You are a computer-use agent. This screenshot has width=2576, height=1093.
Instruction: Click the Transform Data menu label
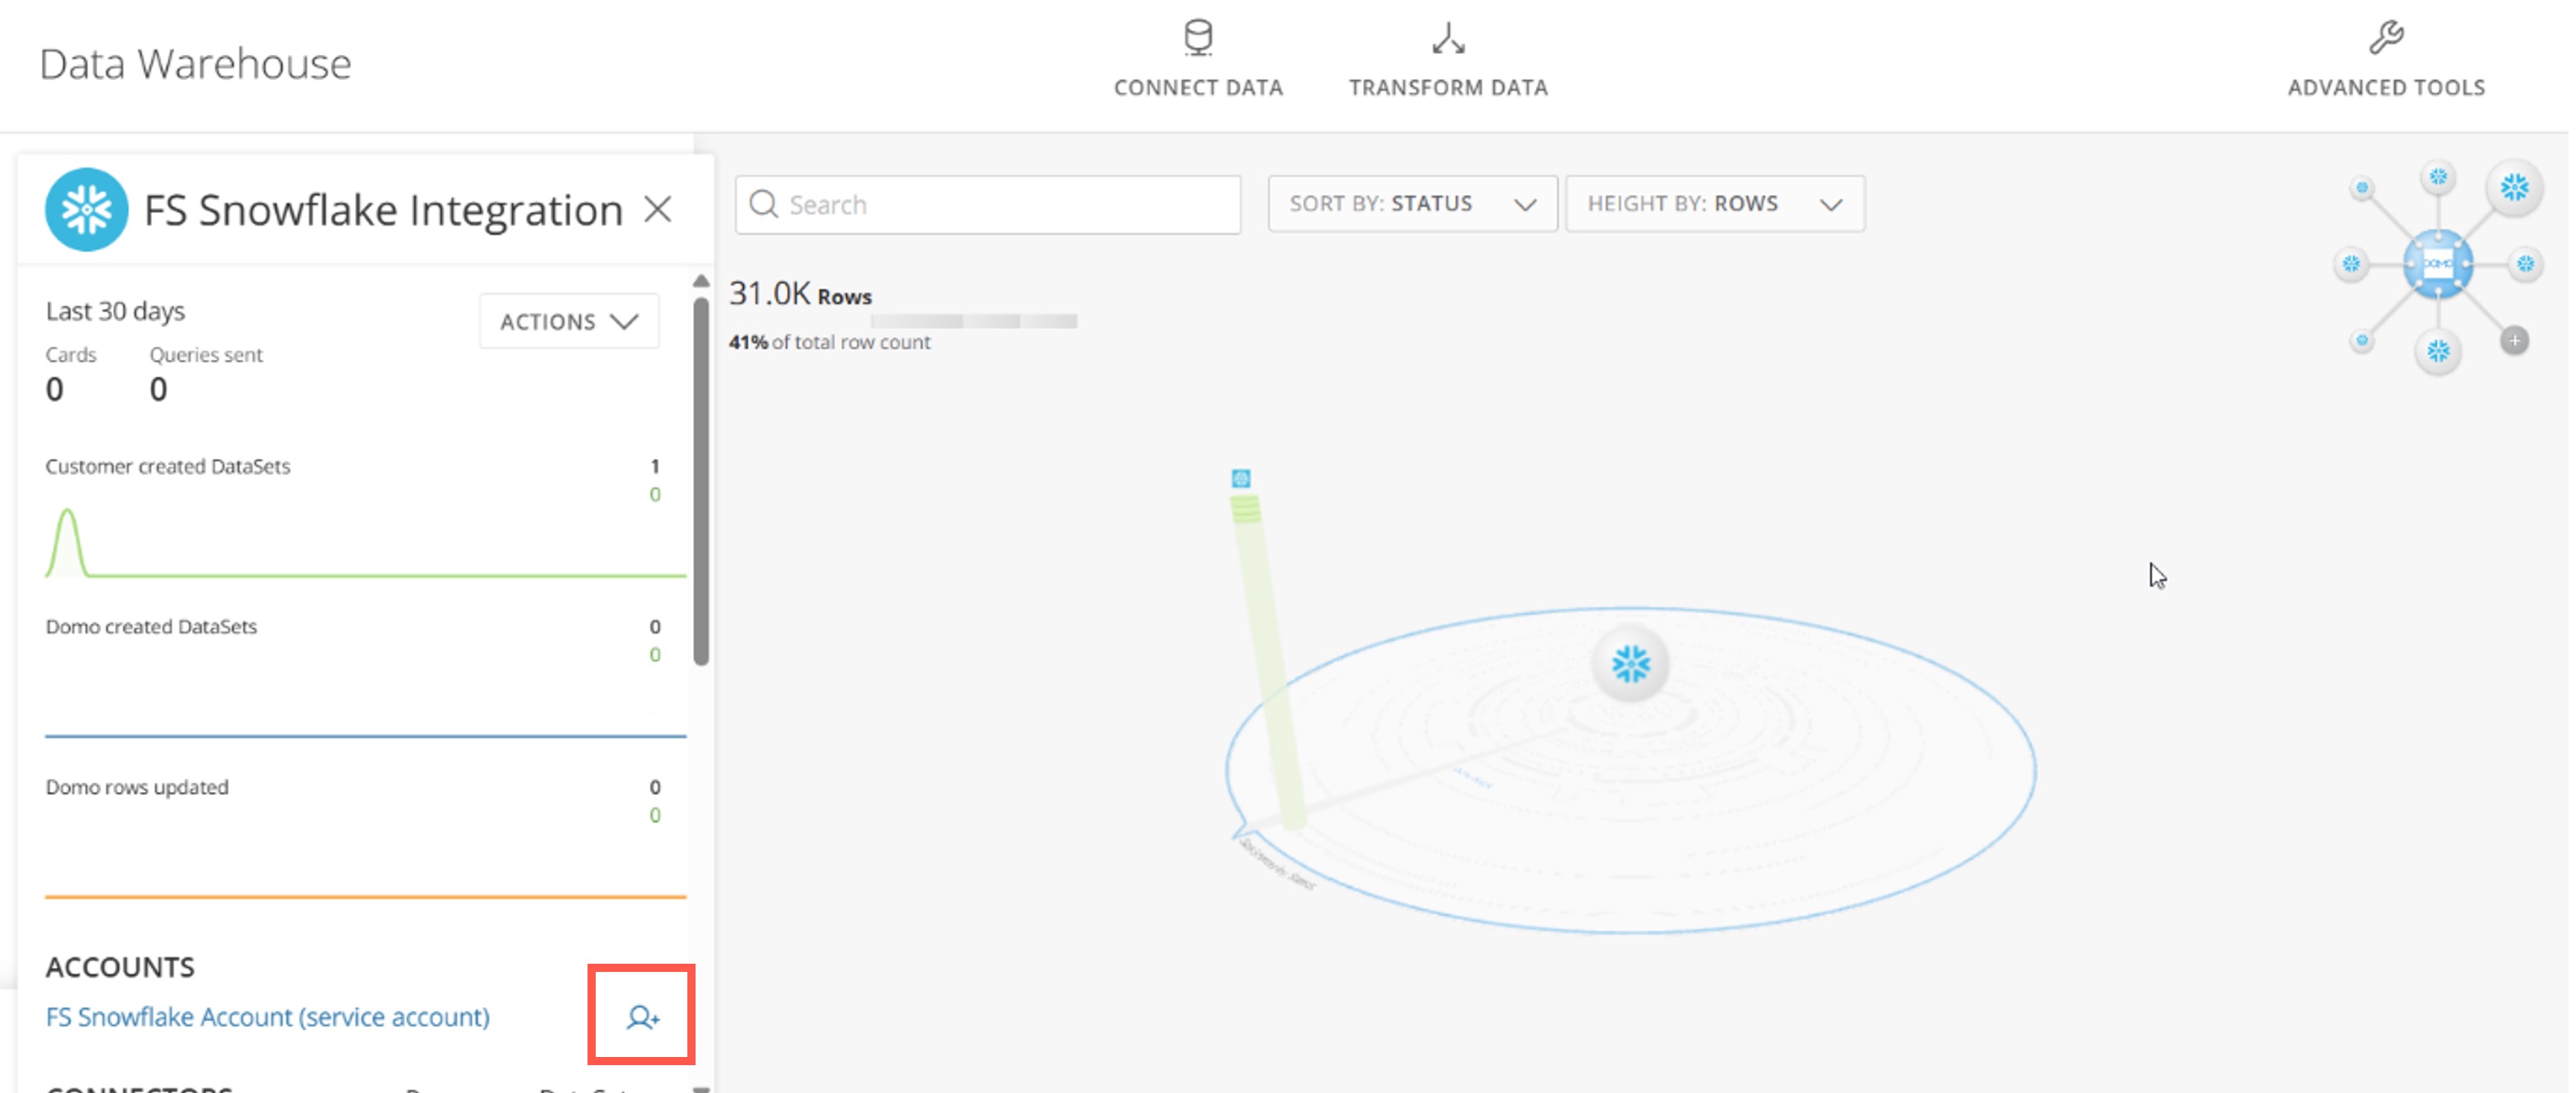[x=1448, y=88]
